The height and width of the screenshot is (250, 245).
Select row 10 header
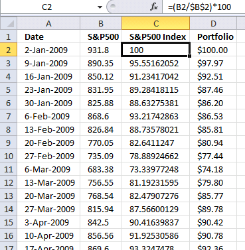point(9,156)
